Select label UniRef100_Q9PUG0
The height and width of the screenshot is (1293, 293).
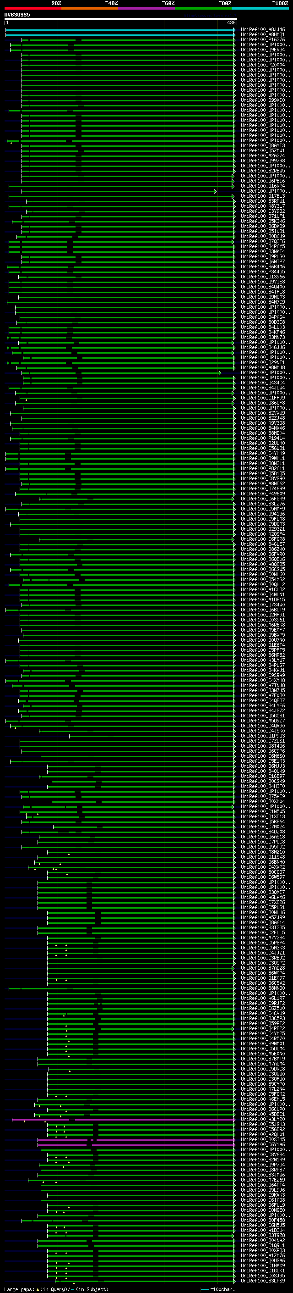tap(263, 257)
